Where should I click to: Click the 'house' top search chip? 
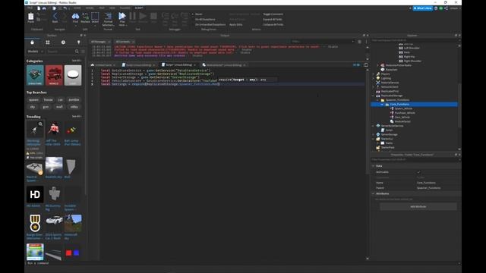pos(48,100)
